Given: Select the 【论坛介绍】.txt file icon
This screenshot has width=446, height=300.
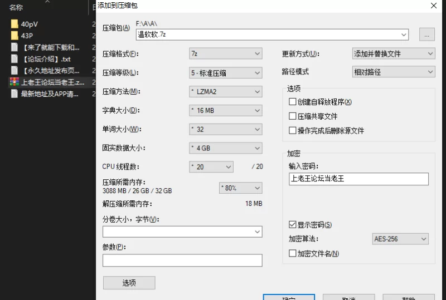Looking at the screenshot, I should [14, 59].
